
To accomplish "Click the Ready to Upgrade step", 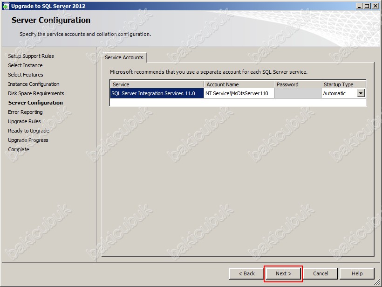I will pyautogui.click(x=28, y=131).
